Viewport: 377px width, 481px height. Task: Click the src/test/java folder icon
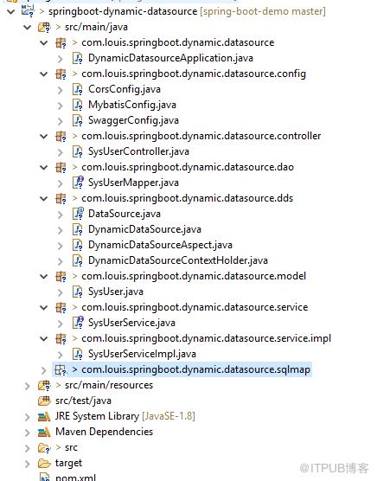coord(44,401)
